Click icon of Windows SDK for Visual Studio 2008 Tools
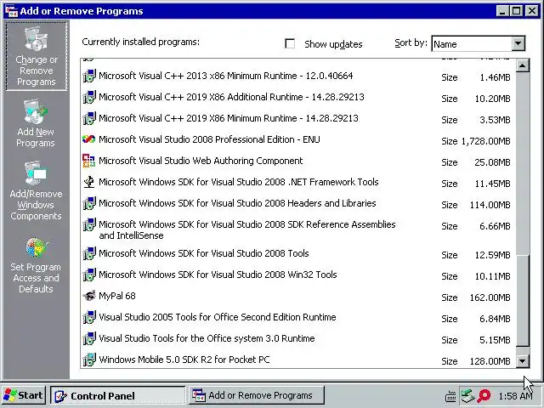 89,253
